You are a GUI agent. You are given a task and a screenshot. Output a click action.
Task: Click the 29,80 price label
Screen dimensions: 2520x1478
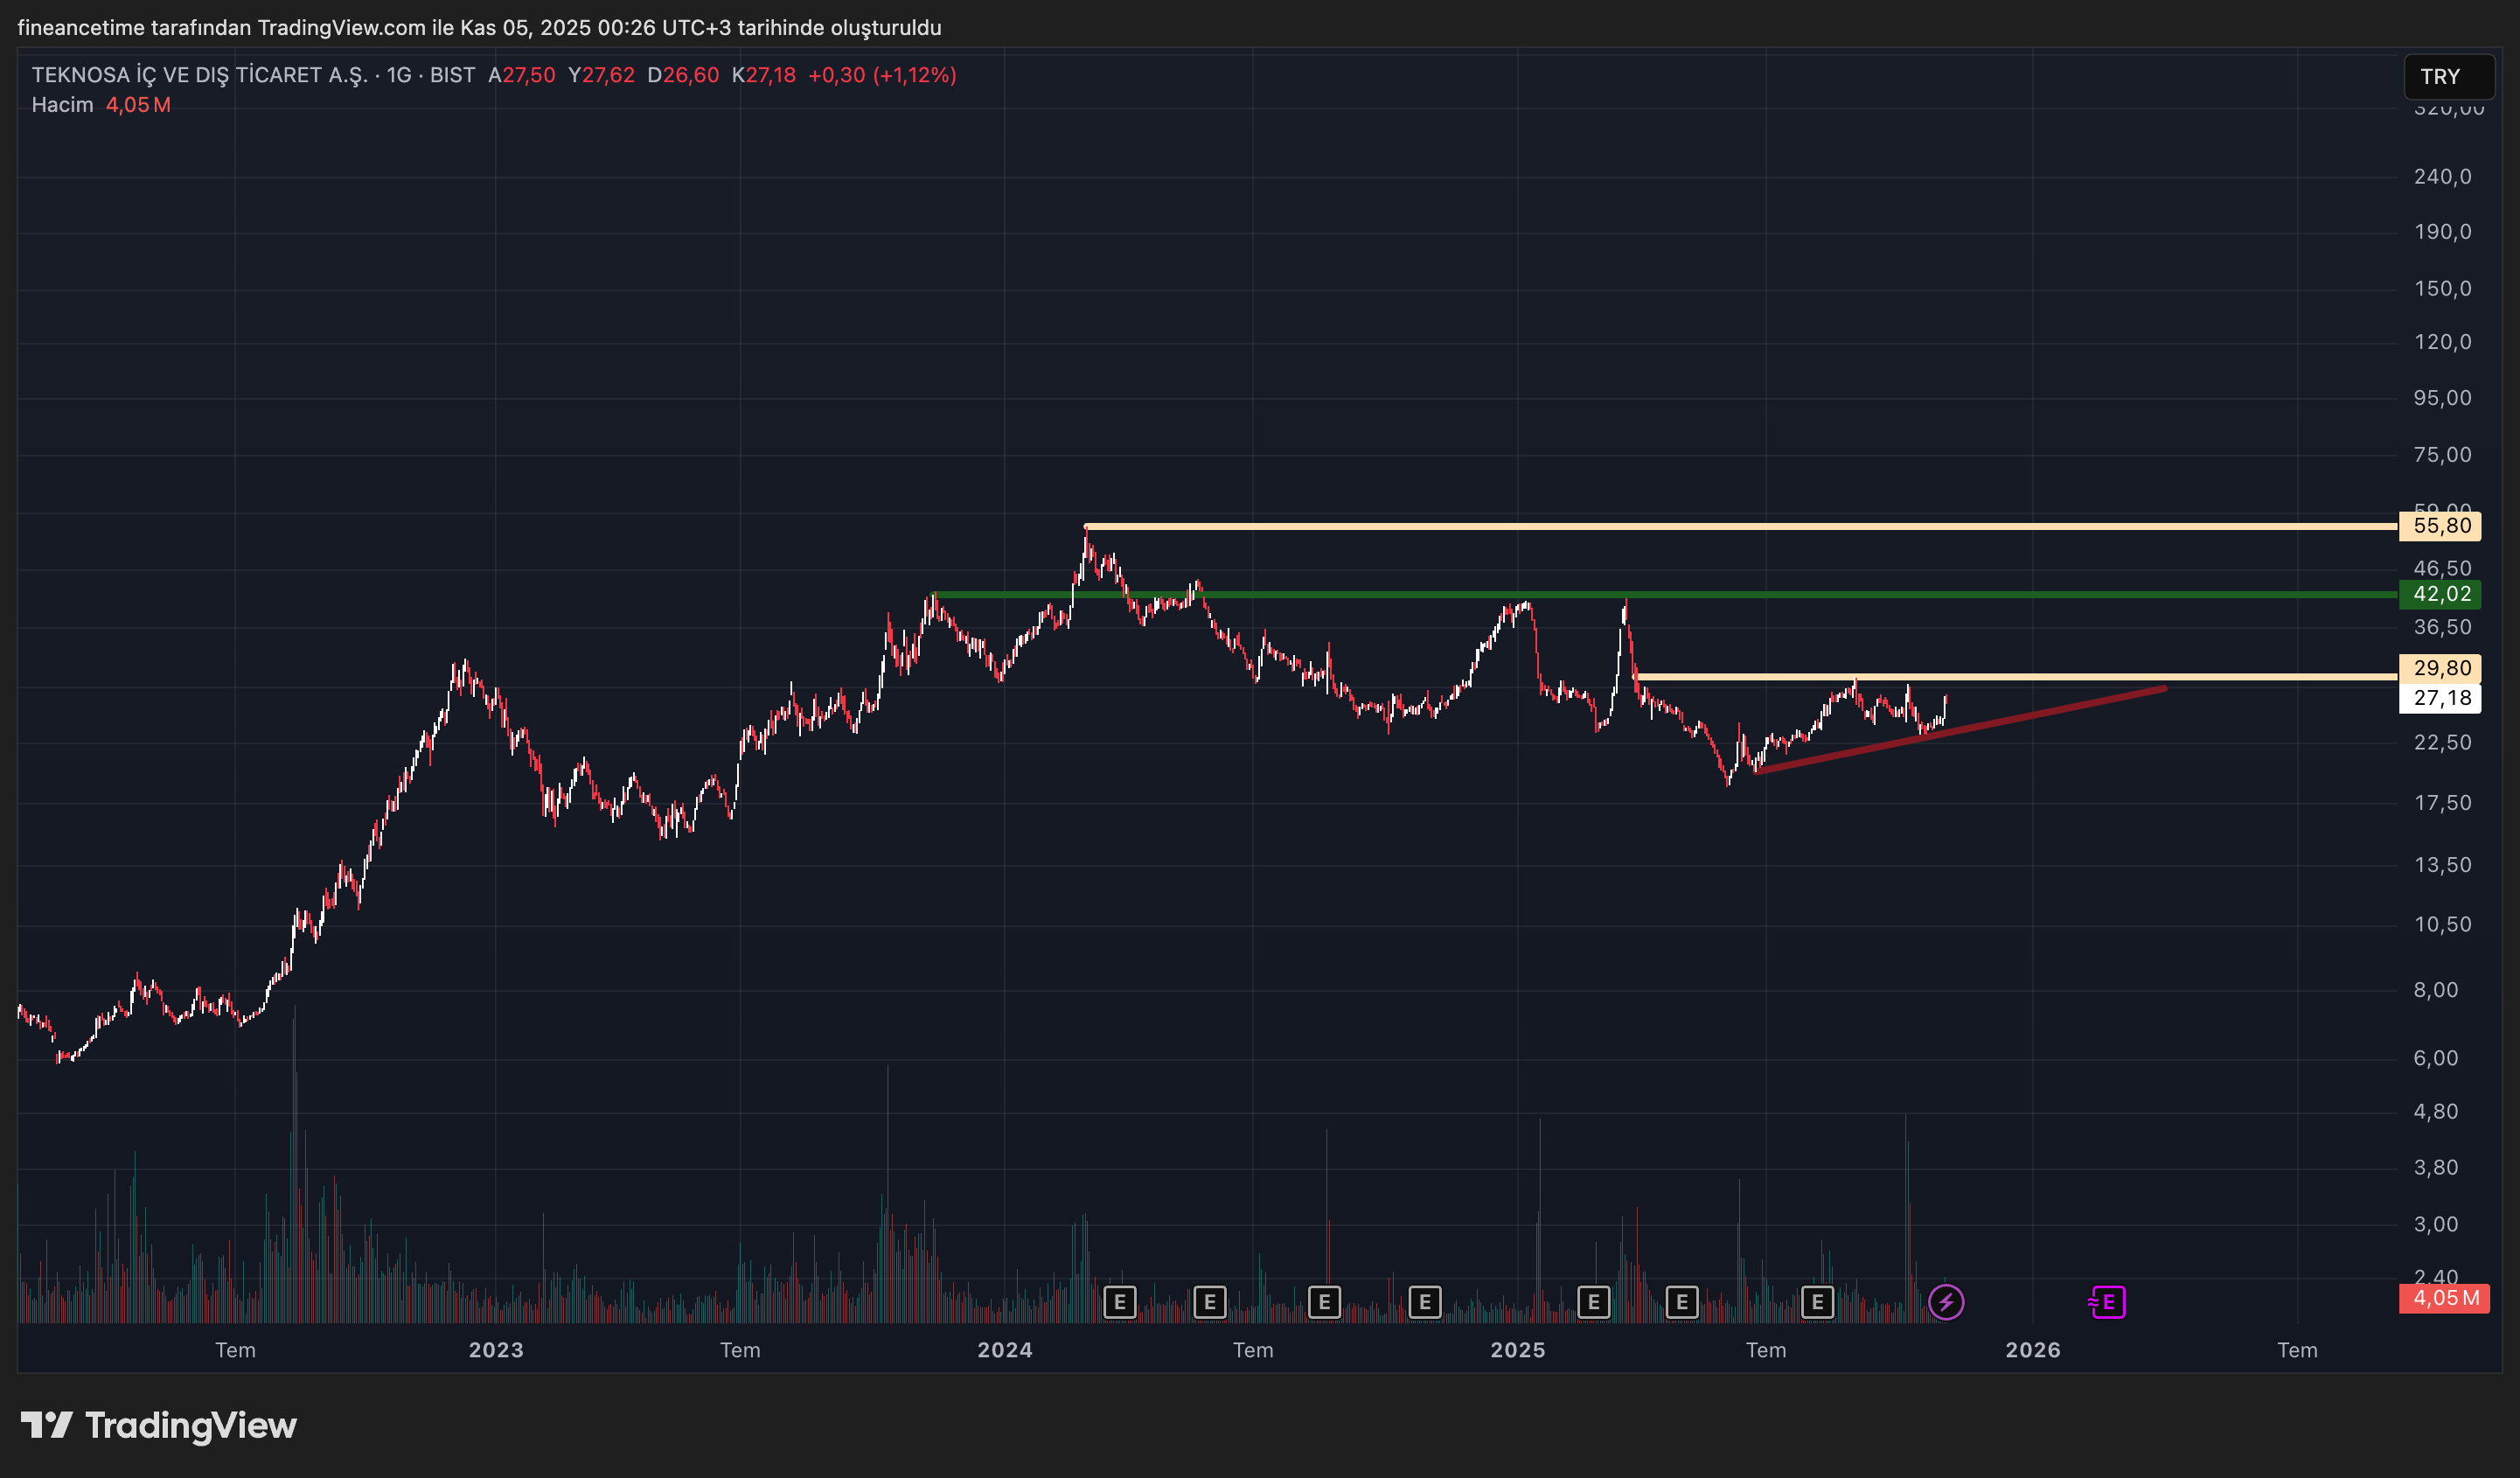click(2440, 668)
